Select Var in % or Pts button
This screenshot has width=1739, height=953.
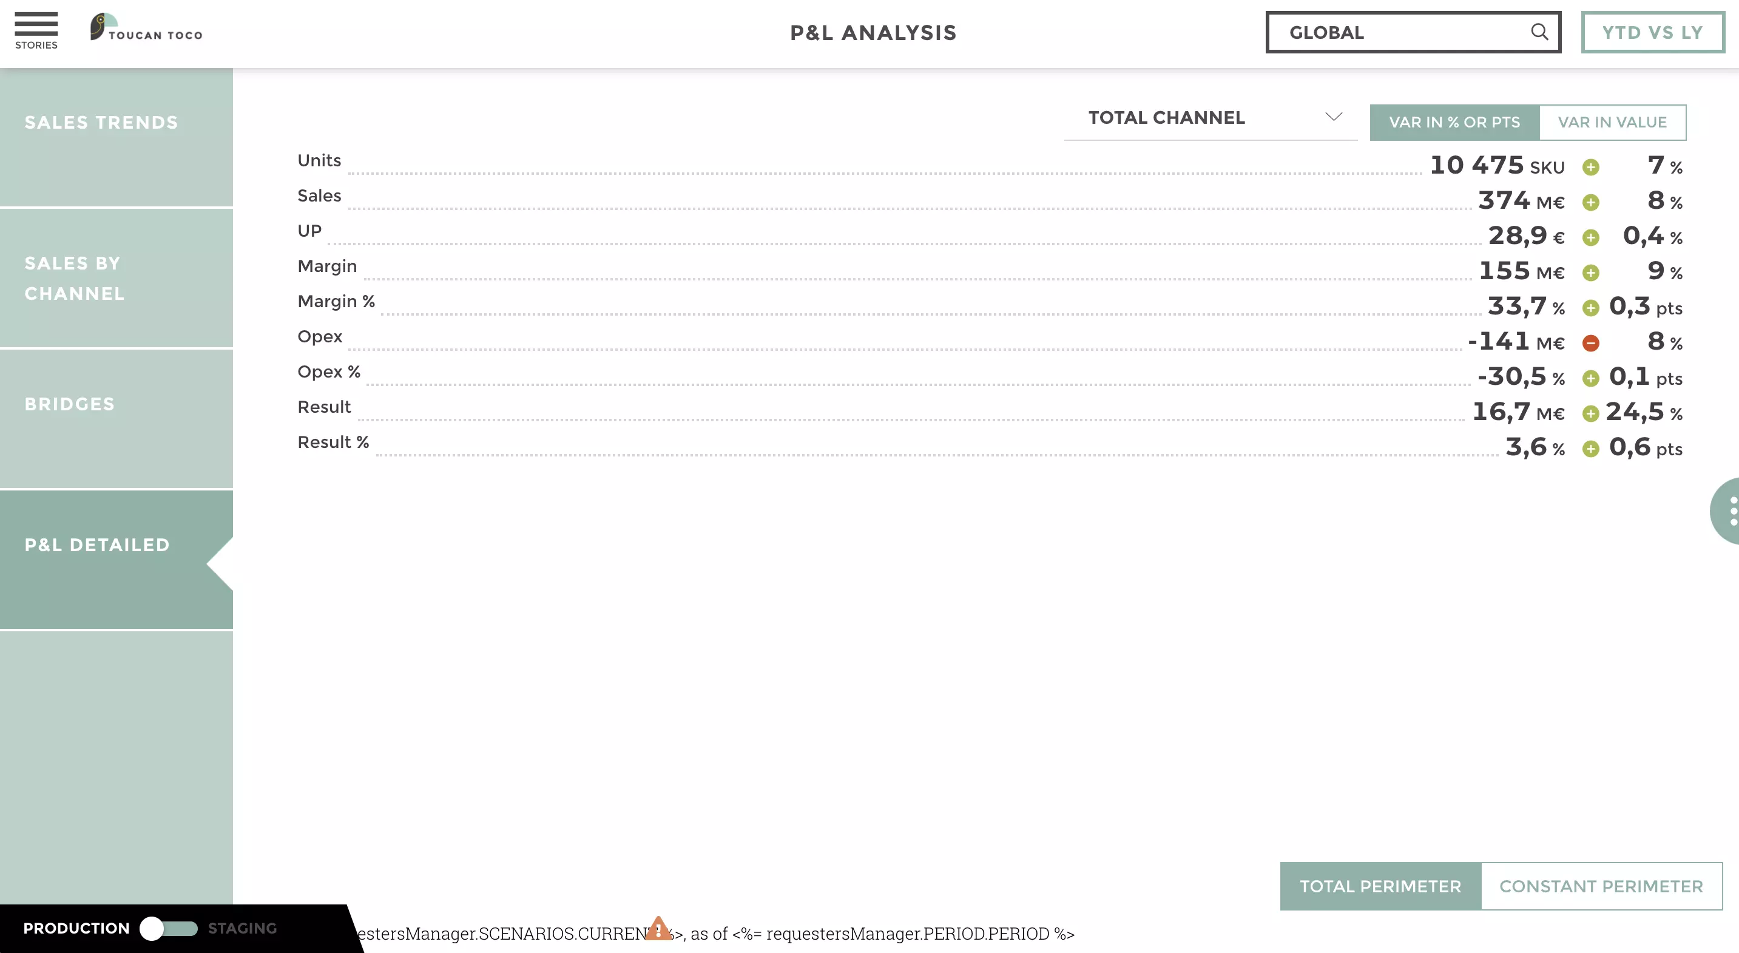1454,122
